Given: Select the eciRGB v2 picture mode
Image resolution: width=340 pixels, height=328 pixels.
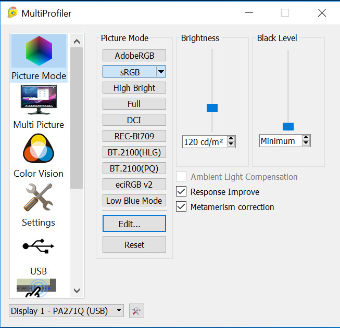Looking at the screenshot, I should [134, 185].
